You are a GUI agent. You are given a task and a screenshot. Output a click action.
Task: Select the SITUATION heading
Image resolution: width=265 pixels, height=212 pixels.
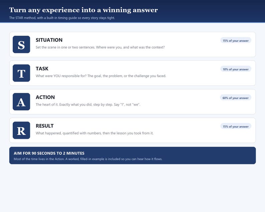(49, 40)
